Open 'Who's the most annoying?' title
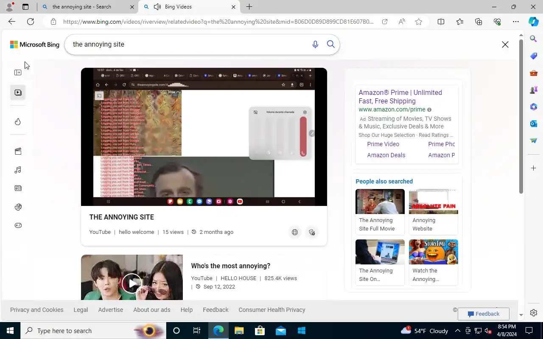This screenshot has width=543, height=339. tap(231, 266)
